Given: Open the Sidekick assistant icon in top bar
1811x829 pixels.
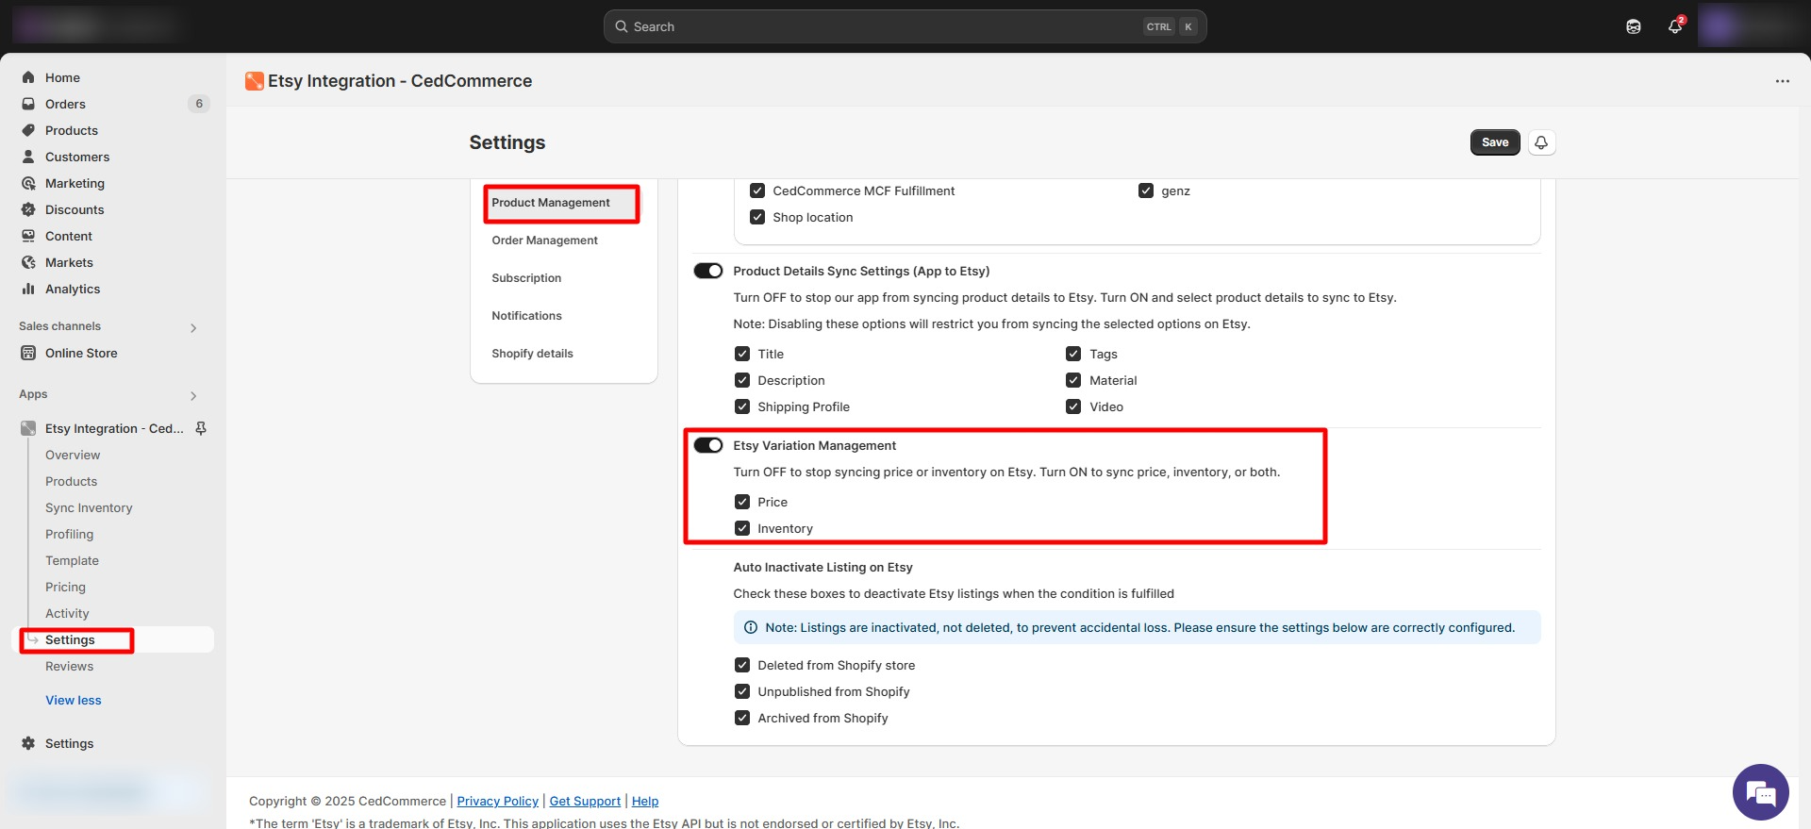Looking at the screenshot, I should 1634,26.
